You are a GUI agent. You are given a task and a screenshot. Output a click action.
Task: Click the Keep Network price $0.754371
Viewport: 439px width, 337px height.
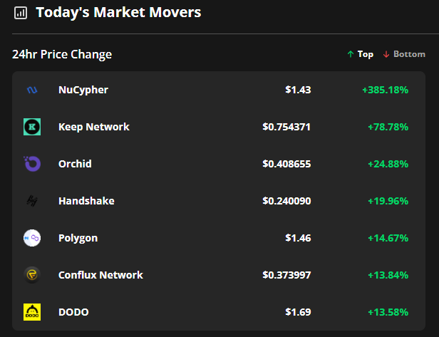(x=286, y=127)
